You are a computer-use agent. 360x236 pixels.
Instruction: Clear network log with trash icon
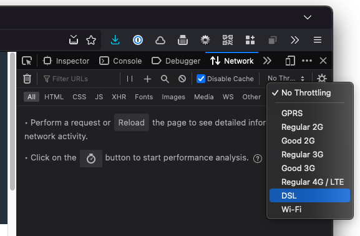[x=27, y=79]
